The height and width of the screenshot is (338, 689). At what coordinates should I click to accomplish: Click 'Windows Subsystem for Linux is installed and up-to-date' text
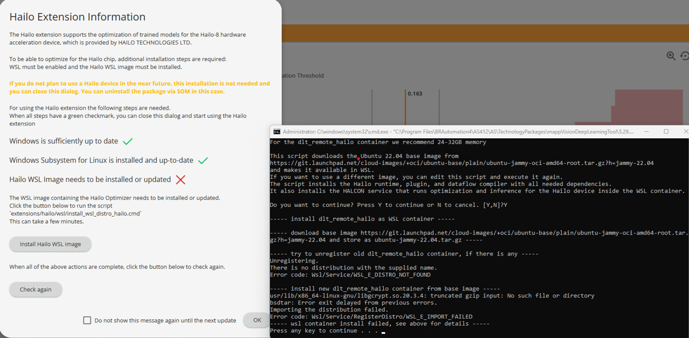101,160
